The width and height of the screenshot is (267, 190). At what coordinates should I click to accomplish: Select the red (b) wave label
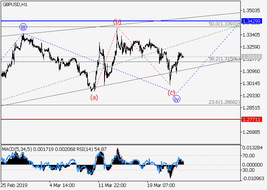tap(117, 21)
